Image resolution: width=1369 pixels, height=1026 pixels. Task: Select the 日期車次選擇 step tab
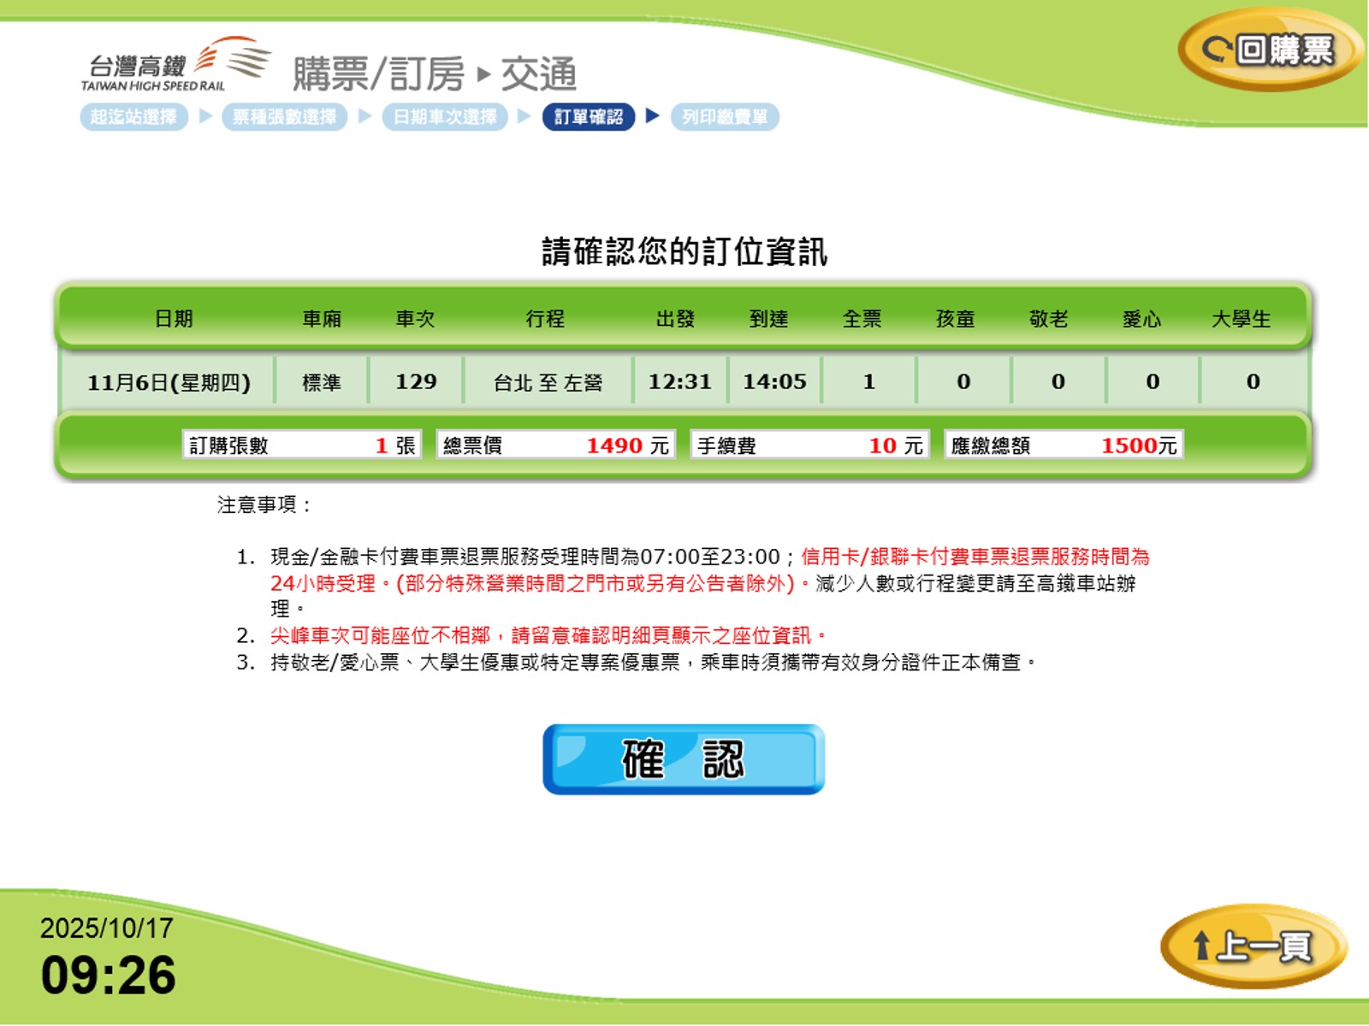point(444,117)
